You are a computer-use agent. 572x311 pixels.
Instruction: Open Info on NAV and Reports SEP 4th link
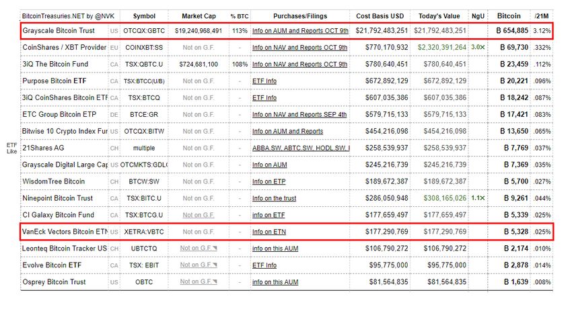299,115
